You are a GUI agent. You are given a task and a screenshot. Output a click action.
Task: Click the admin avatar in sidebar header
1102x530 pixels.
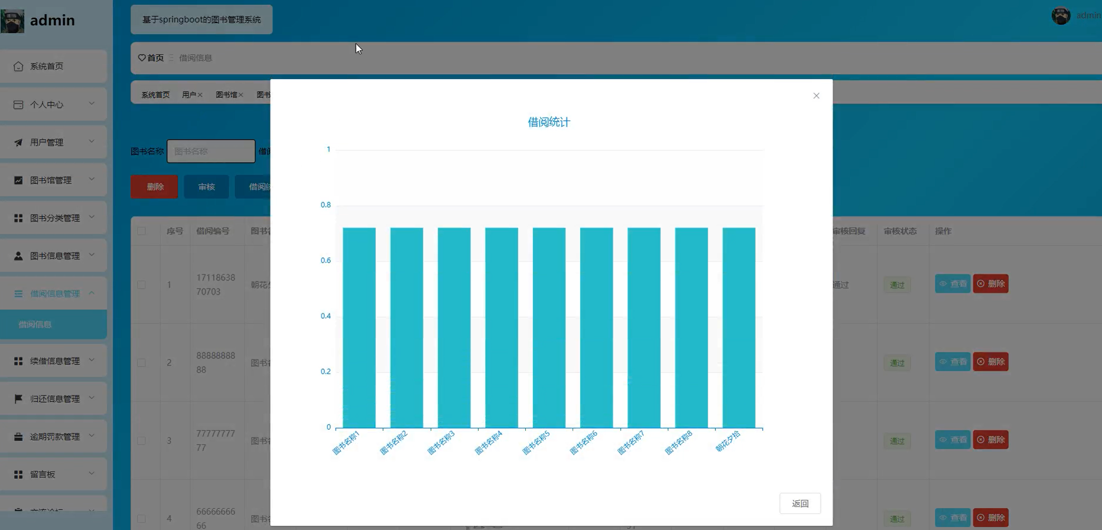coord(12,21)
